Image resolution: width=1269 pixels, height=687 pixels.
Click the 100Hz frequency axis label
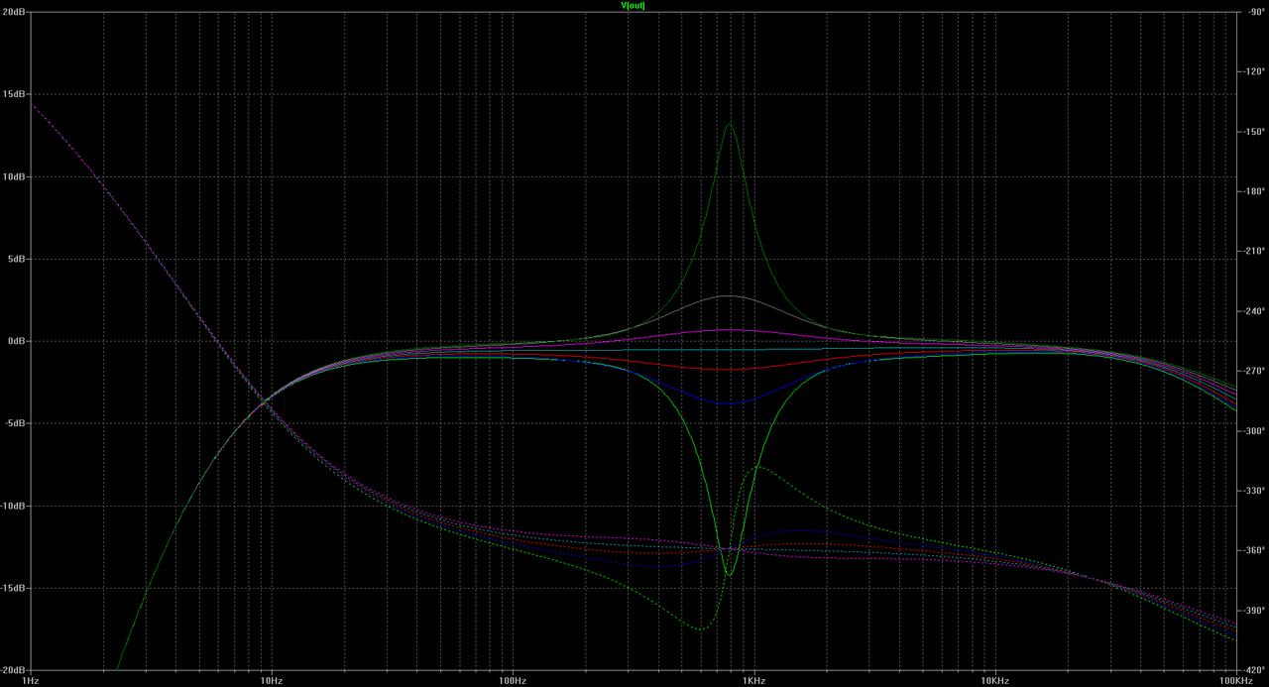(513, 681)
